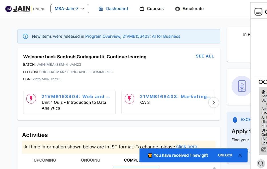Click lightning icon on Web and Data card
Viewport: 267px width, 169px height.
(31, 99)
